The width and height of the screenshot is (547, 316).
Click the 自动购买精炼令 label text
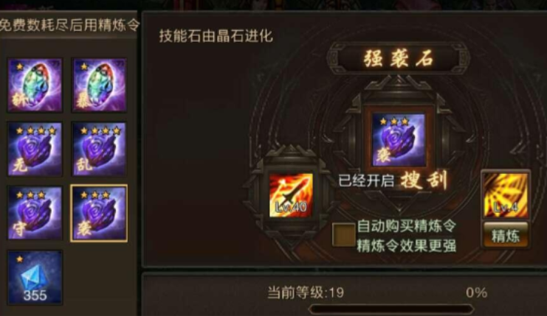407,226
